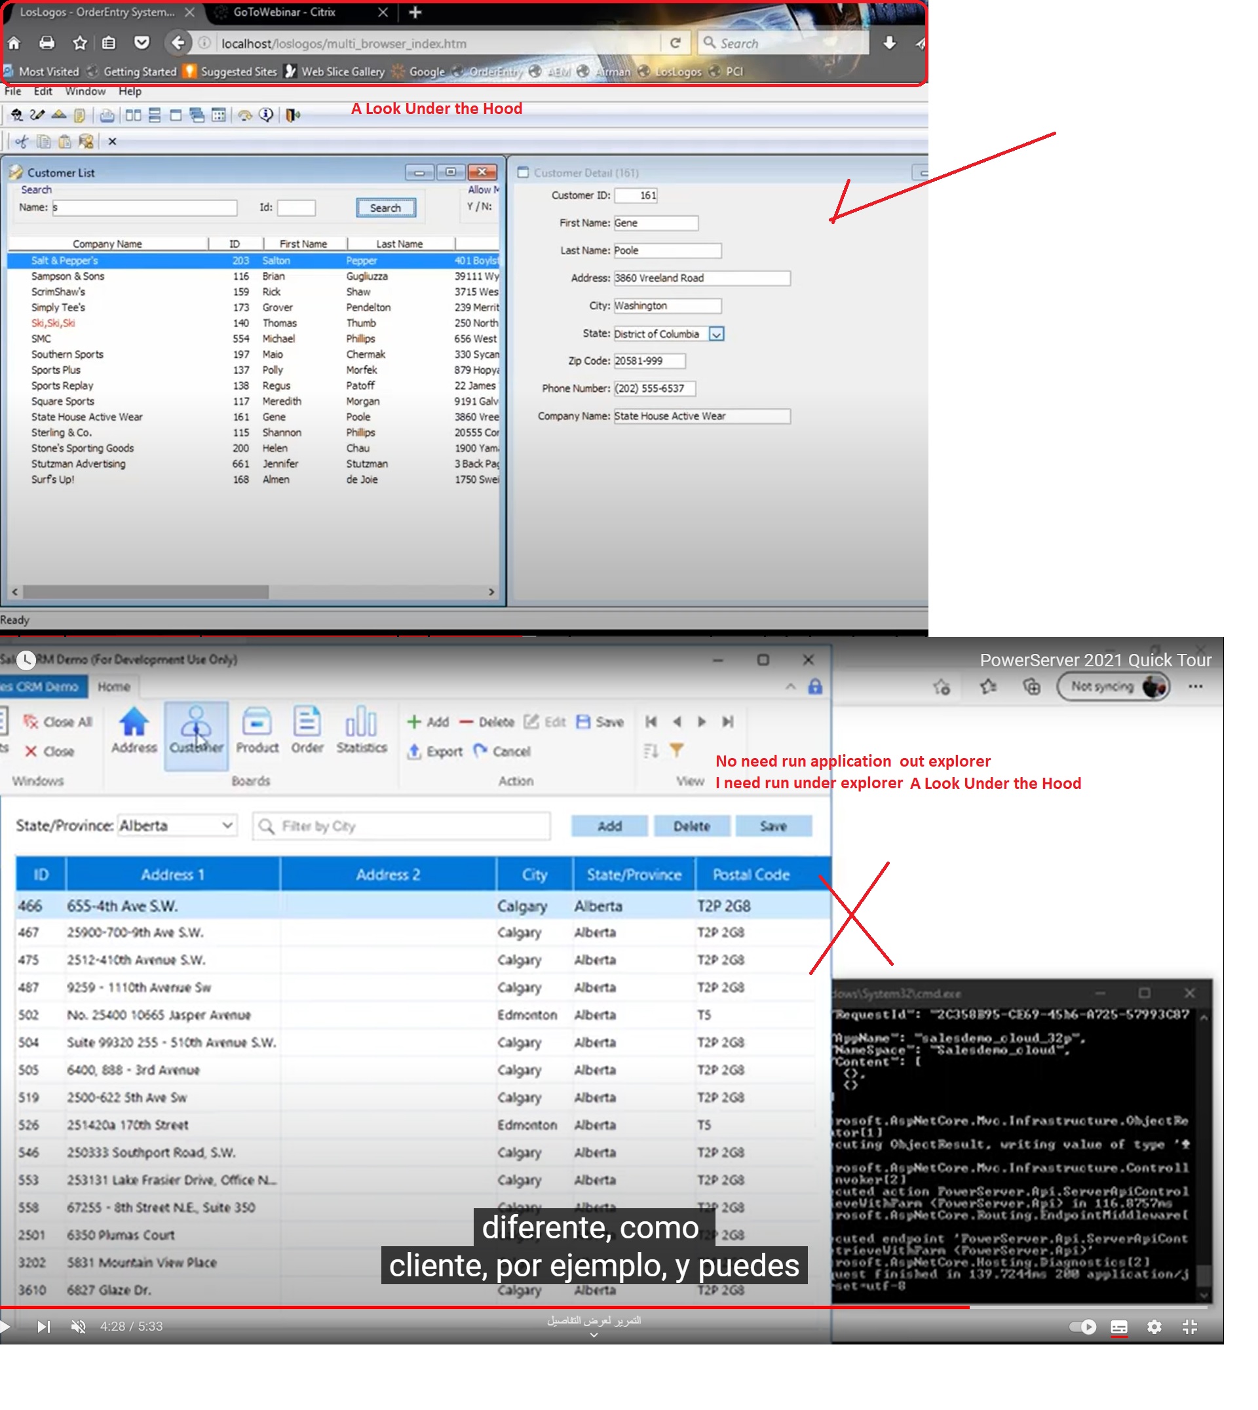Screen dimensions: 1258x1410
Task: Switch to the GoToWebinar - Citrix tab
Action: point(285,12)
